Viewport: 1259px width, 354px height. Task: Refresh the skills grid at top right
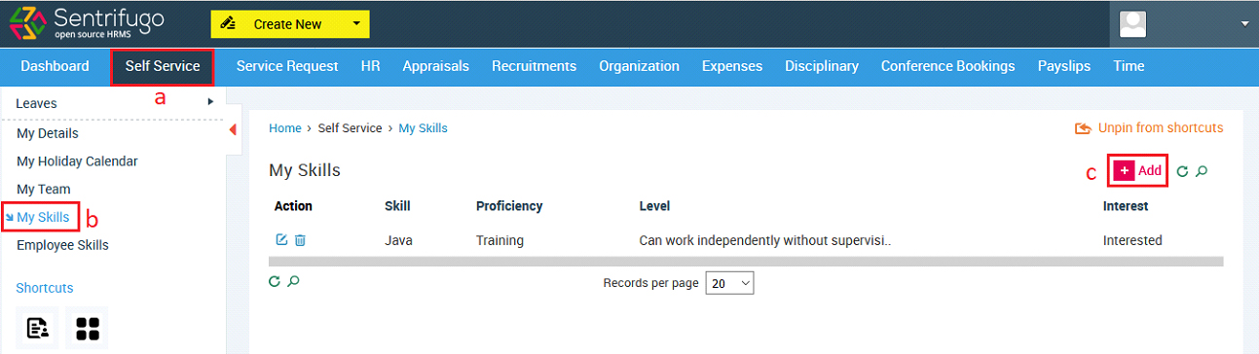[x=1182, y=171]
